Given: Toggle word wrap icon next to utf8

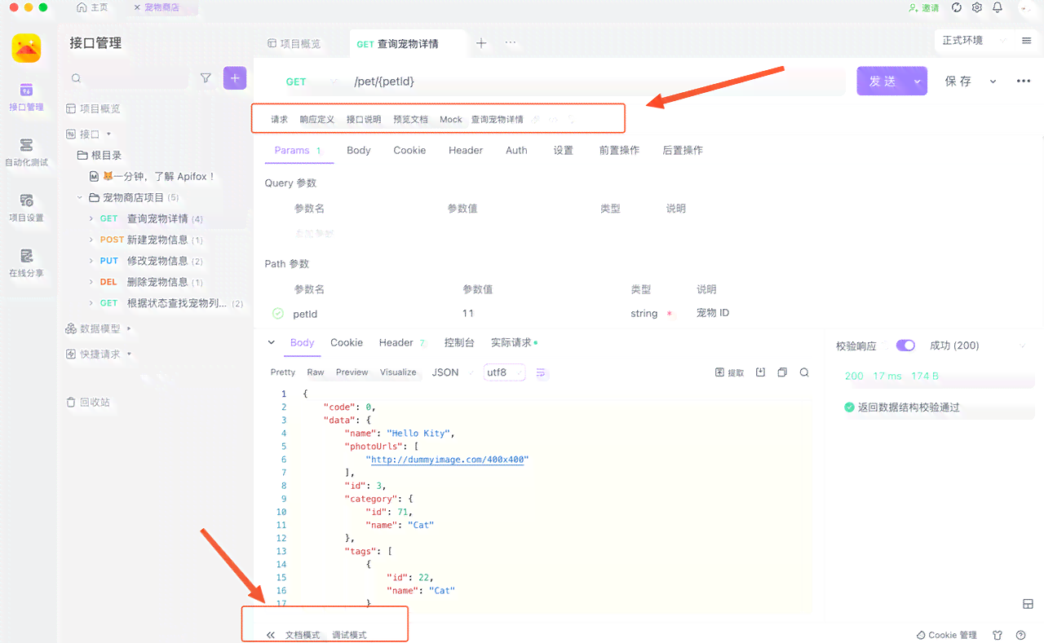Looking at the screenshot, I should click(542, 372).
